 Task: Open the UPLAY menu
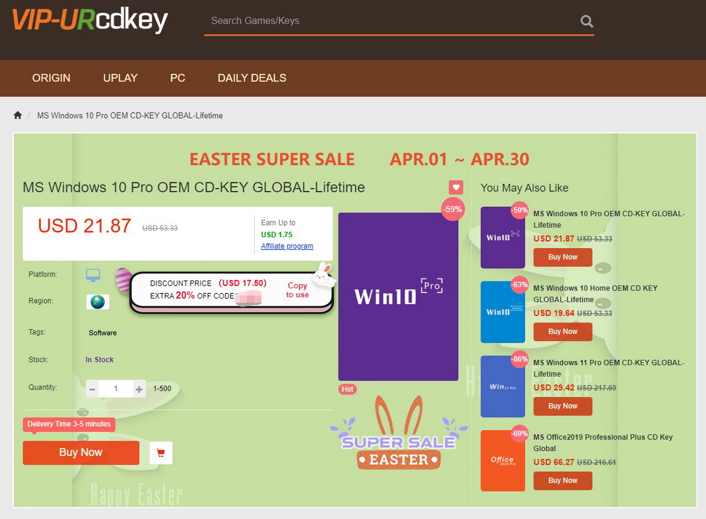(x=120, y=78)
